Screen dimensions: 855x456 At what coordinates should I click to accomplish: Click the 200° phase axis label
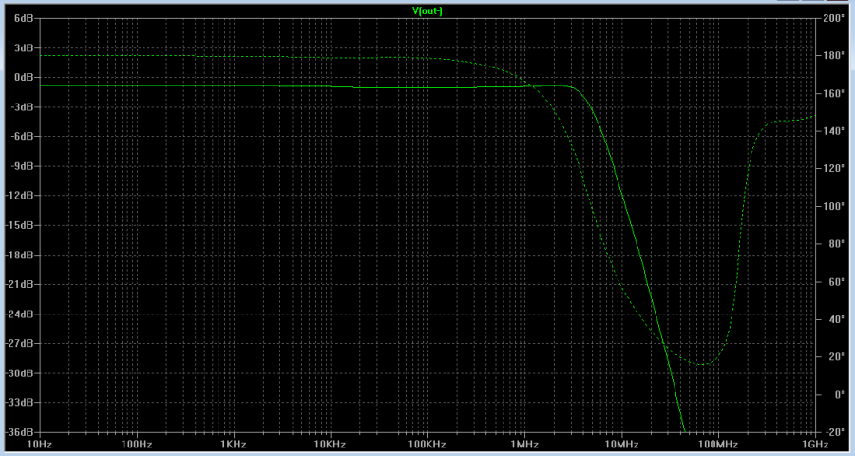click(x=832, y=18)
